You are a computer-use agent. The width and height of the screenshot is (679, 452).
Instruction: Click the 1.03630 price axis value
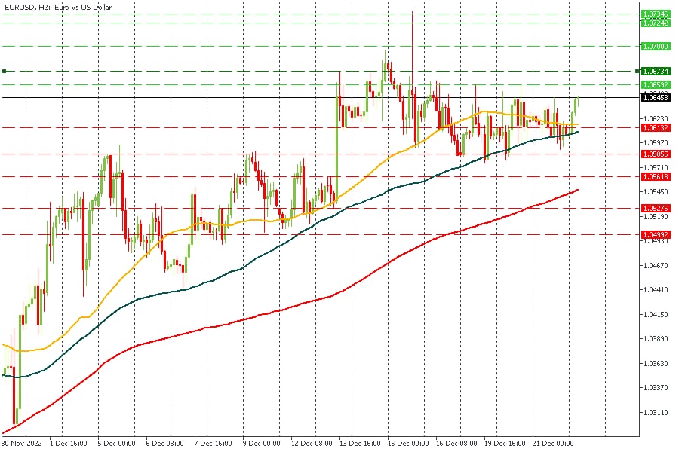pyautogui.click(x=656, y=363)
